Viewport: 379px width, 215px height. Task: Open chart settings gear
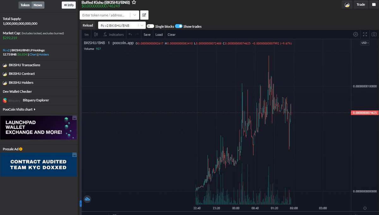pos(356,34)
